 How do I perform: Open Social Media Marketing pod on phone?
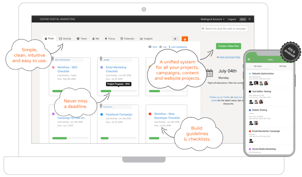264,149
